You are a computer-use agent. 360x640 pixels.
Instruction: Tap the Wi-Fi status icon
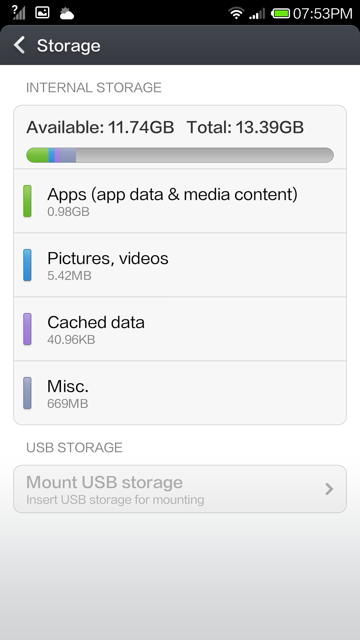tap(236, 13)
